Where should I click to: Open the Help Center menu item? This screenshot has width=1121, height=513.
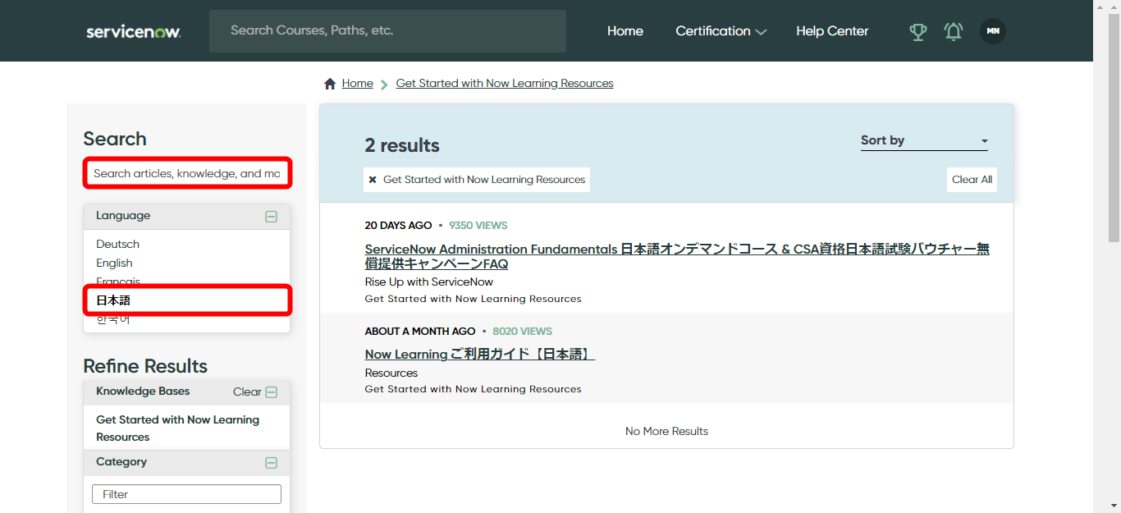[831, 31]
